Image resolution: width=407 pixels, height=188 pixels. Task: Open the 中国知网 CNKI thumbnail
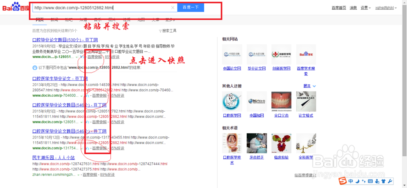(257, 101)
